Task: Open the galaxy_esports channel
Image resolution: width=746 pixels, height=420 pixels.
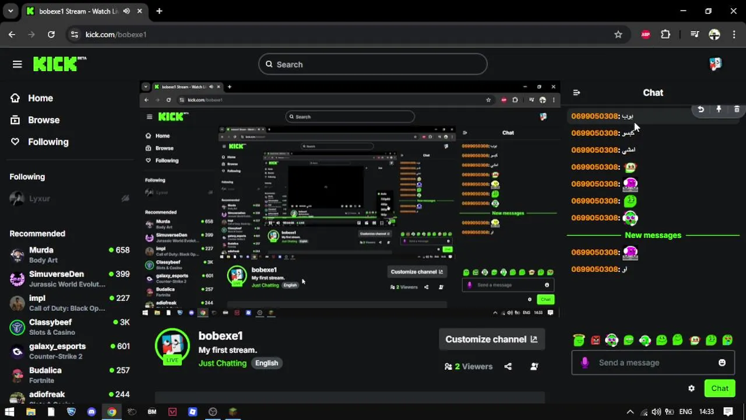Action: pyautogui.click(x=69, y=351)
